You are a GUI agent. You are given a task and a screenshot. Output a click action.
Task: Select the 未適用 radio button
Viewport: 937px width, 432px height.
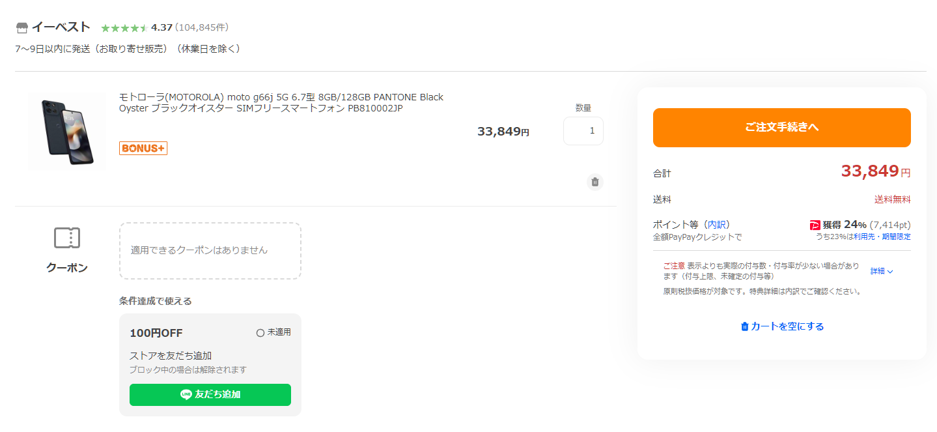(x=260, y=332)
